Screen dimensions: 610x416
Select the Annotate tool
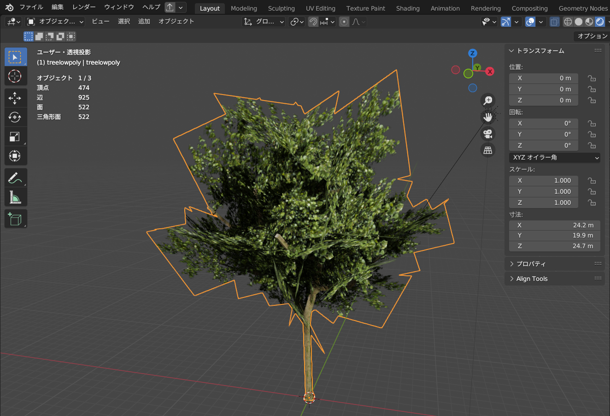click(16, 177)
